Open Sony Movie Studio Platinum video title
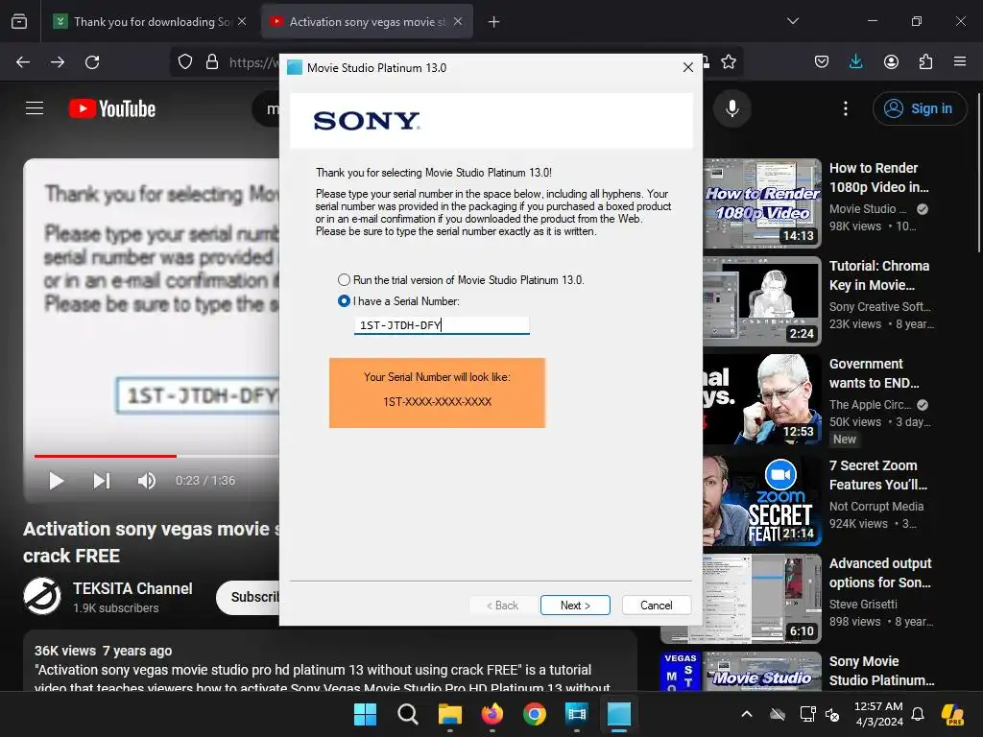The height and width of the screenshot is (737, 983). coord(881,671)
